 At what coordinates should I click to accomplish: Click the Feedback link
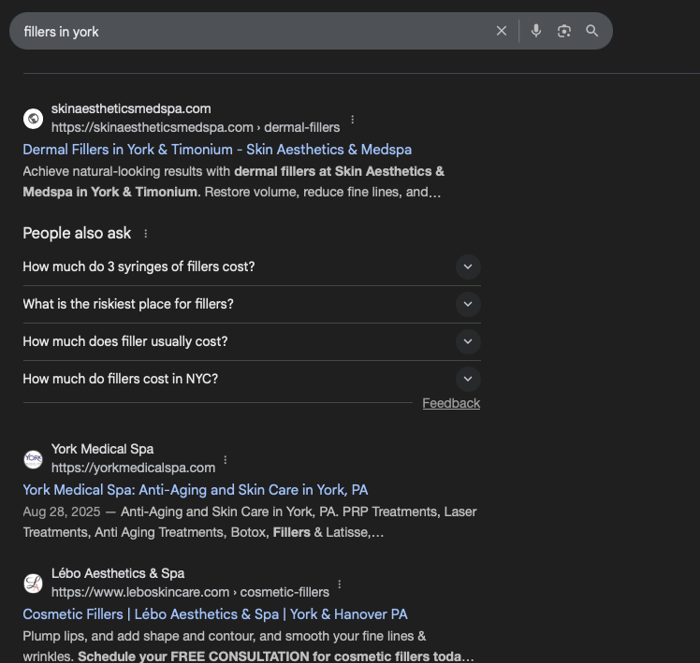(x=451, y=403)
